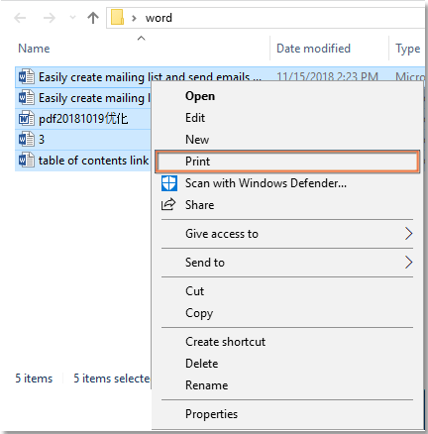Go back with the left arrow button
428x434 pixels.
tap(20, 18)
